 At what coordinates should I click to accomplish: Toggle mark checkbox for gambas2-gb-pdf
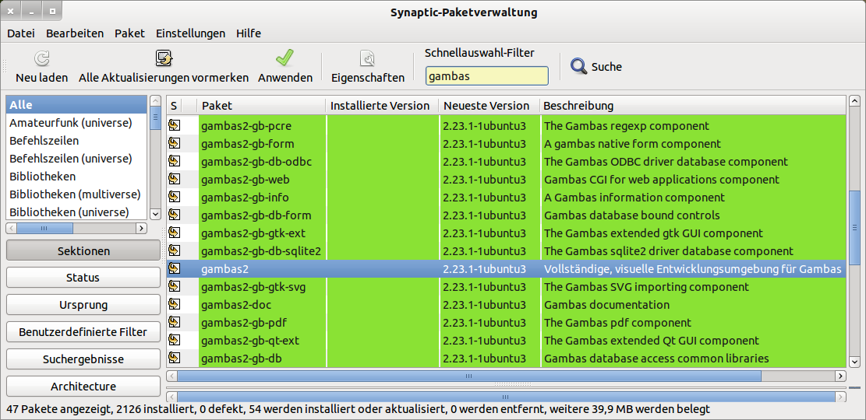tap(174, 323)
